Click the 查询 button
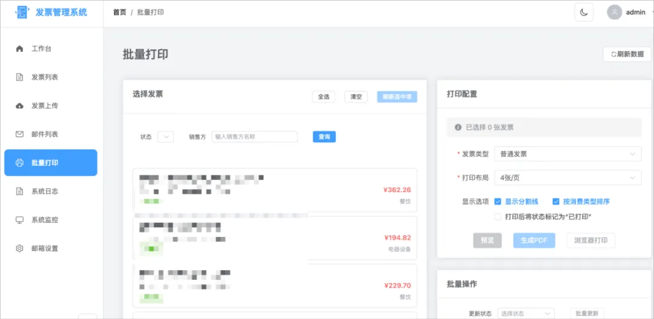This screenshot has width=654, height=319. click(x=324, y=137)
